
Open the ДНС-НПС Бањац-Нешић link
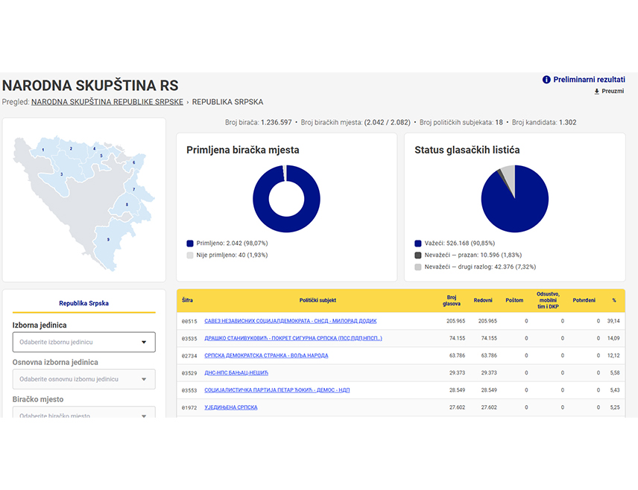pyautogui.click(x=236, y=372)
